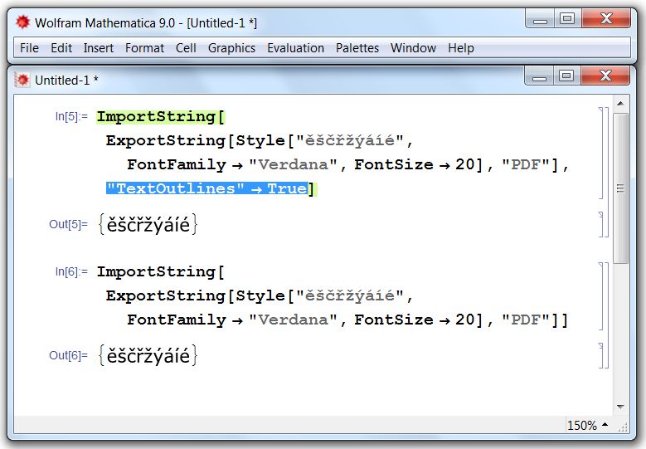
Task: Open the Window menu
Action: click(413, 48)
